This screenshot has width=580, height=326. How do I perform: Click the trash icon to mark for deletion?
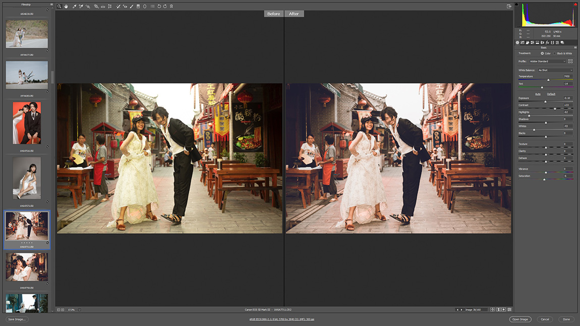point(171,6)
